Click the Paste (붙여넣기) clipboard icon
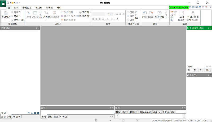The height and width of the screenshot is (122, 212). coord(6,13)
